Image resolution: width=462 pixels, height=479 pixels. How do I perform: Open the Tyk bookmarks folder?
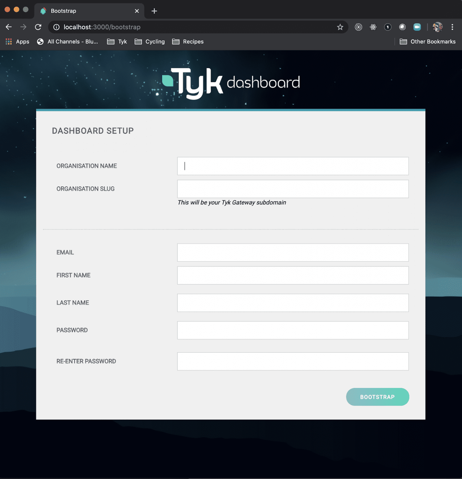pyautogui.click(x=117, y=41)
